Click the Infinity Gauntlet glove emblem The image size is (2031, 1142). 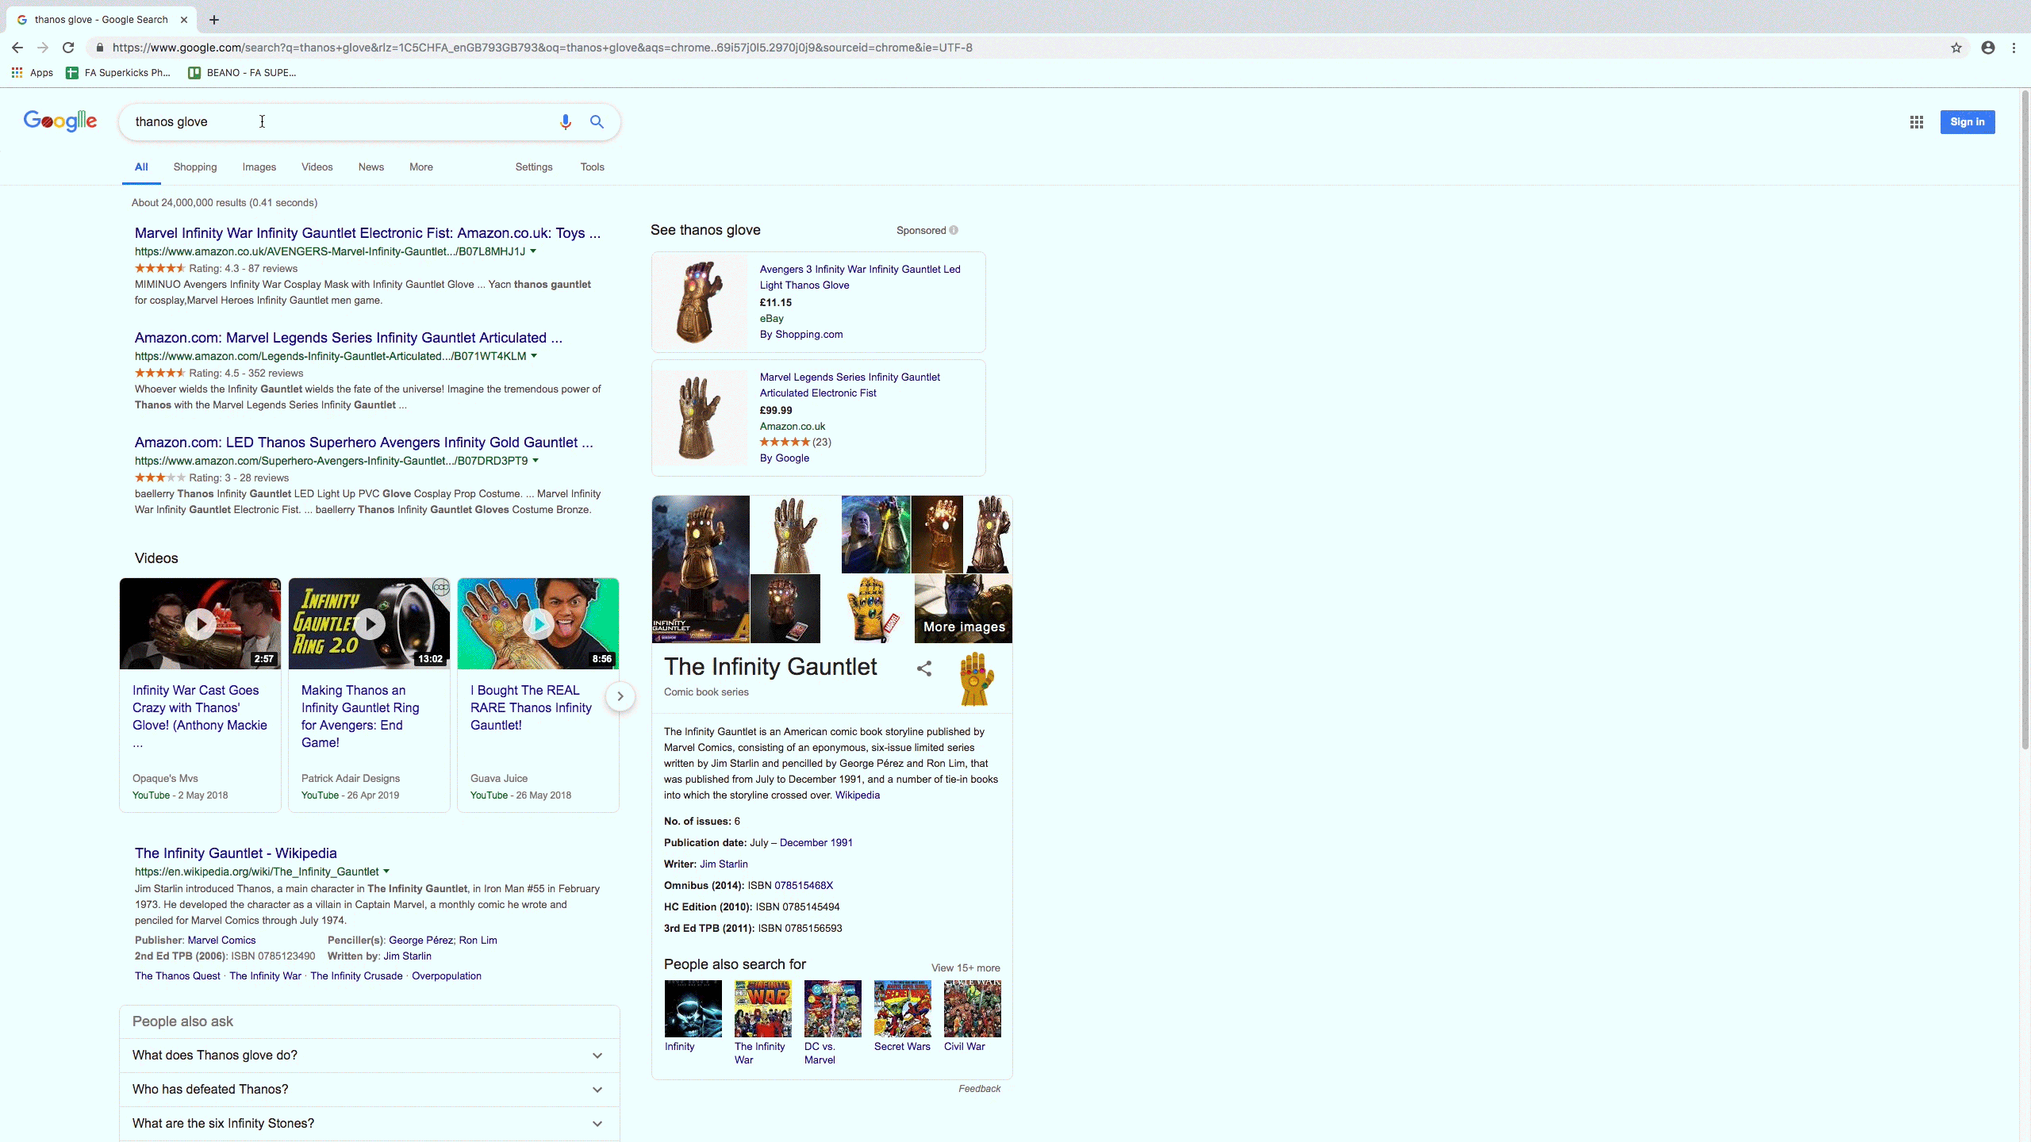coord(977,679)
